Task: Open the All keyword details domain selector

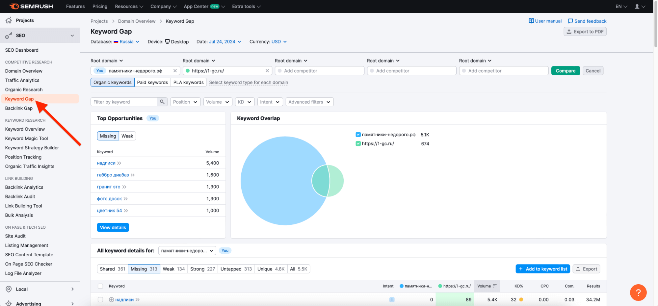Action: point(187,251)
